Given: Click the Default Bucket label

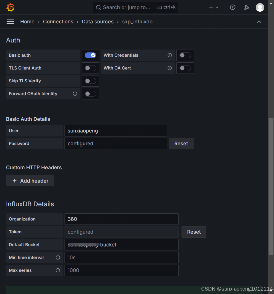Looking at the screenshot, I should coord(24,245).
